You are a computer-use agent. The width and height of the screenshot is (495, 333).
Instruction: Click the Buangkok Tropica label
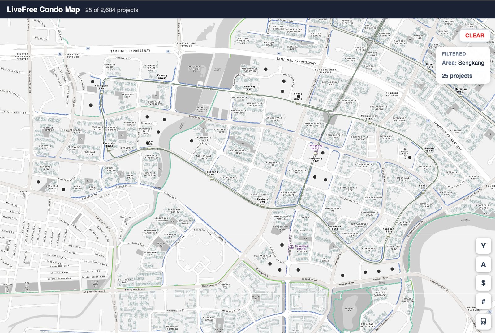pyautogui.click(x=174, y=211)
